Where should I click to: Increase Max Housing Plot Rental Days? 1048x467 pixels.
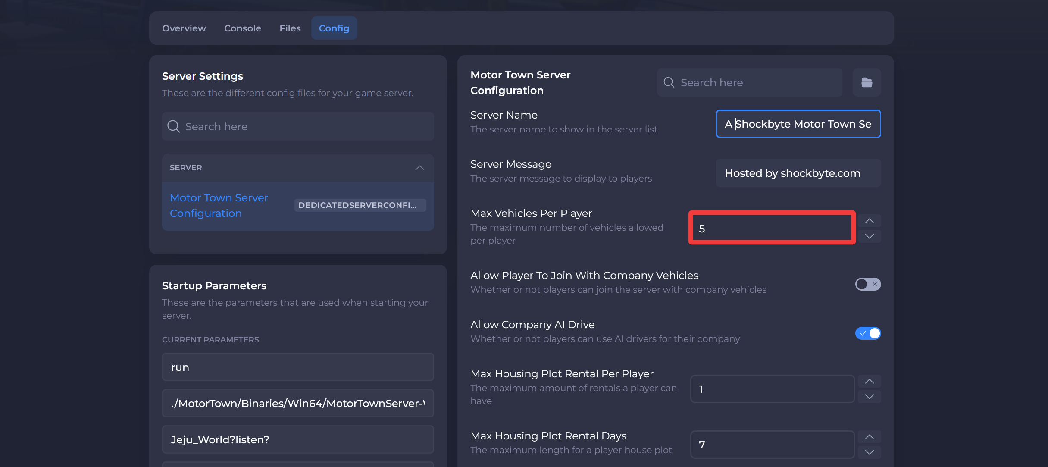click(x=869, y=437)
